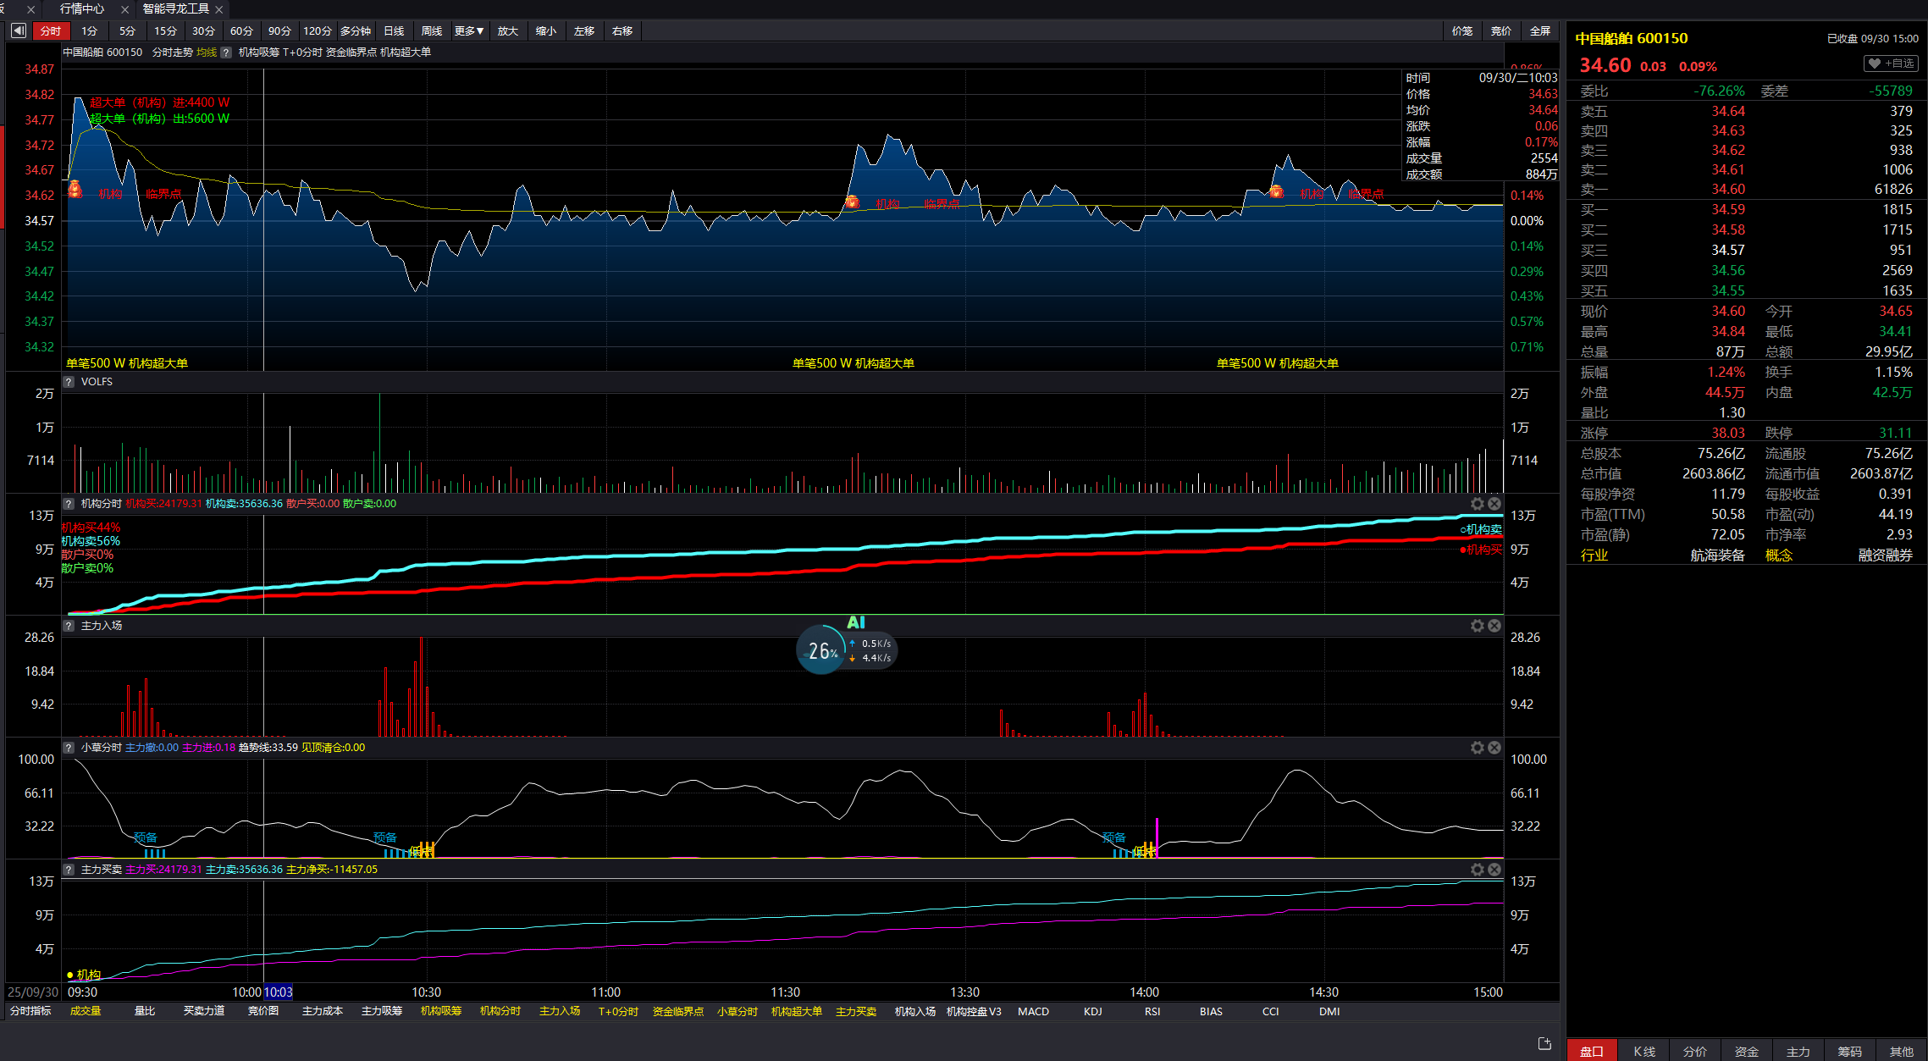Viewport: 1928px width, 1061px height.
Task: Close the 主力入场 indicator panel
Action: point(1494,626)
